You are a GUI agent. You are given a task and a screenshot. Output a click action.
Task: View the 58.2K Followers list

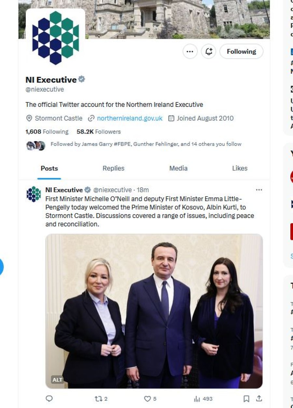coord(99,132)
